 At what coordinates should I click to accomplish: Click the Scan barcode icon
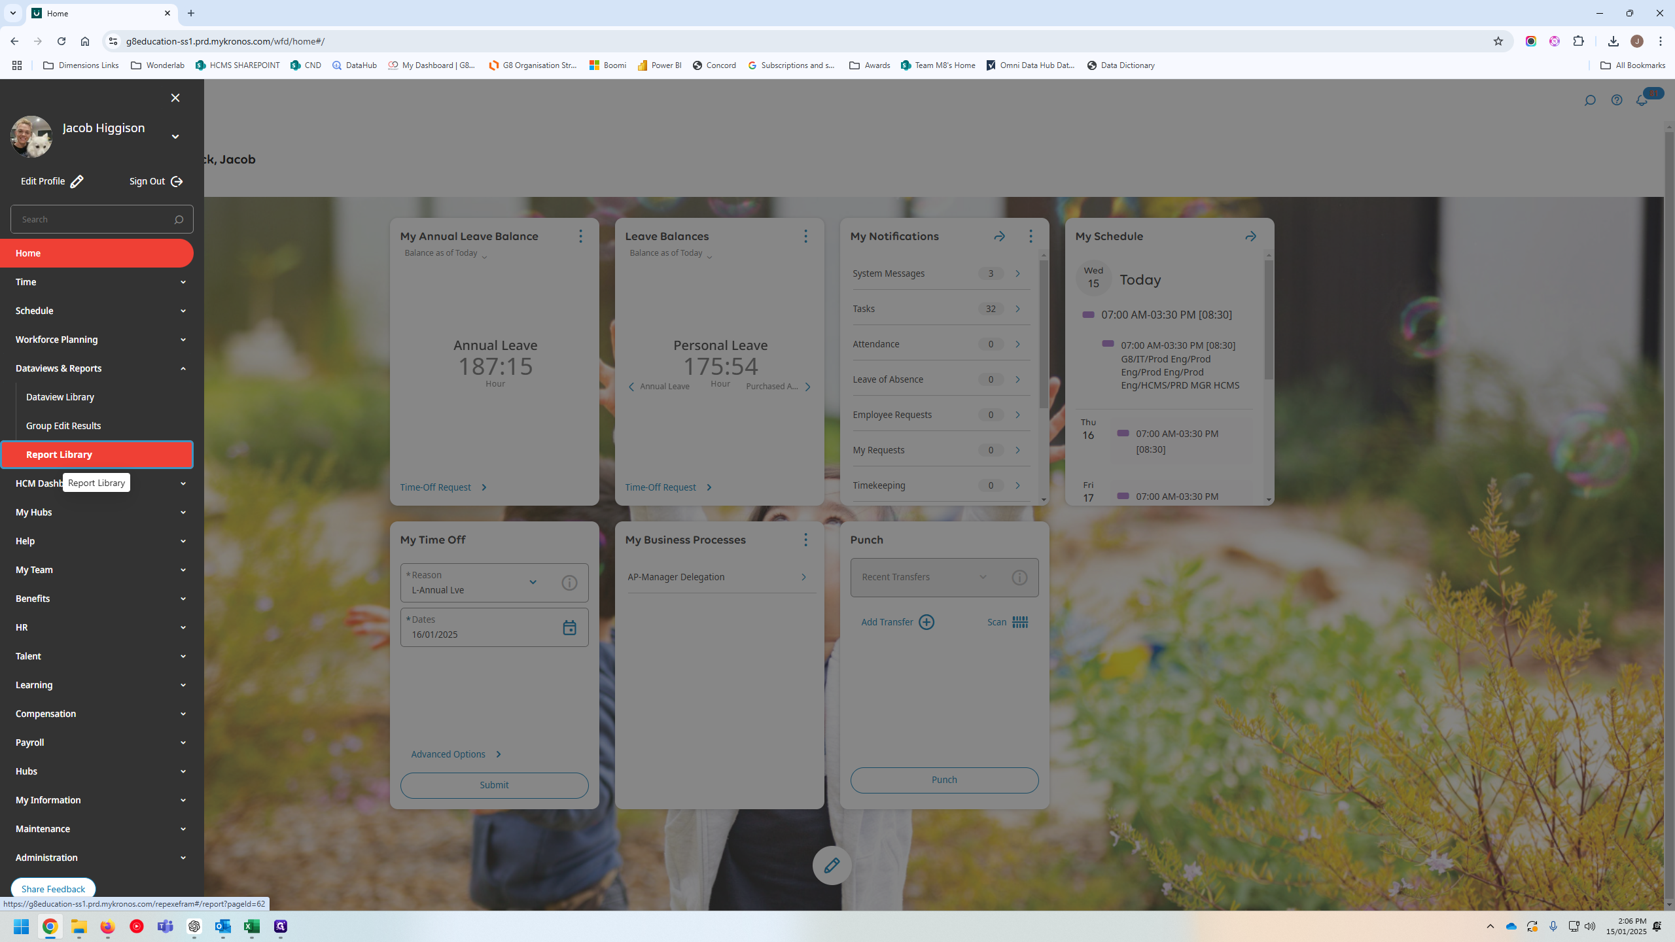1020,622
